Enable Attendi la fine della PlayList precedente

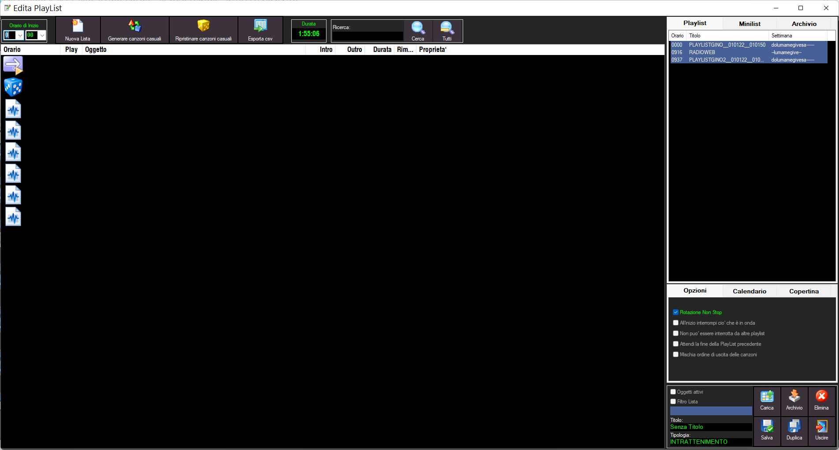pos(676,344)
